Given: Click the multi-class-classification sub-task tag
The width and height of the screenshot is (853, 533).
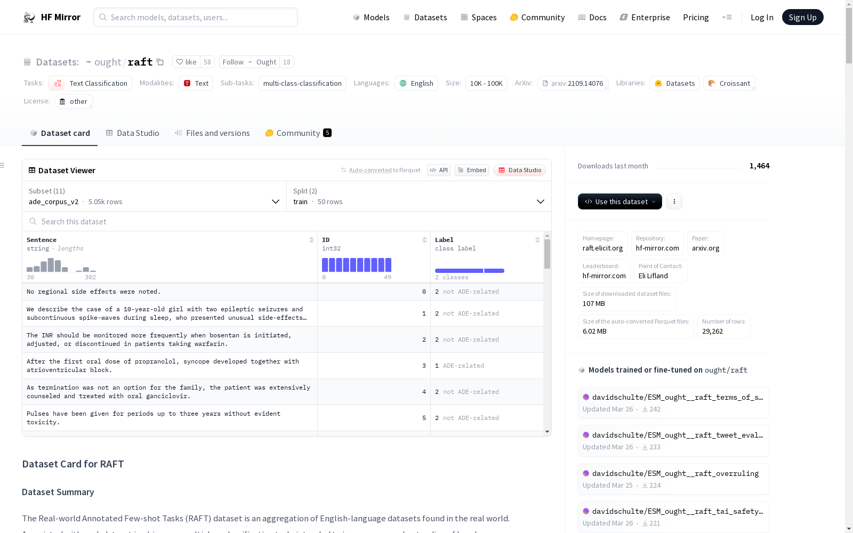Looking at the screenshot, I should coord(302,83).
